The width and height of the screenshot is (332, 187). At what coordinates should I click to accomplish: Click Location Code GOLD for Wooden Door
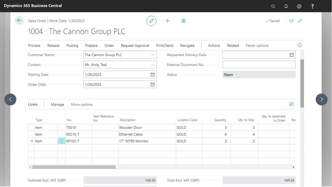point(189,128)
